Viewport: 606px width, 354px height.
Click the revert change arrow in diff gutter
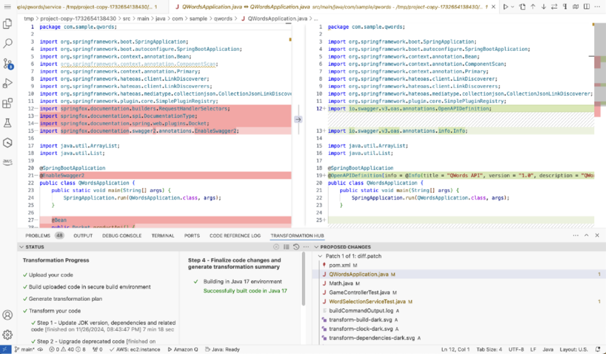[298, 119]
